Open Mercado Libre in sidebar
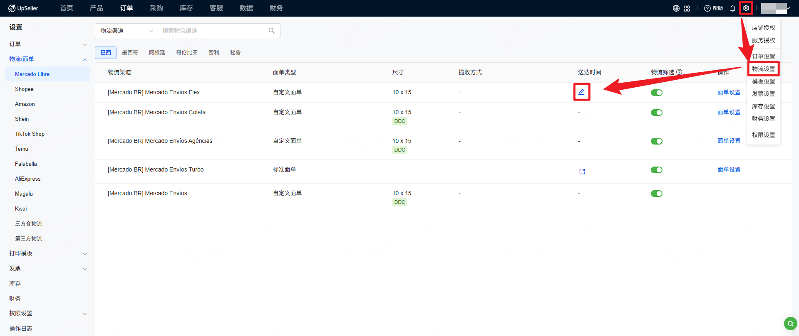The width and height of the screenshot is (799, 336). pos(47,74)
